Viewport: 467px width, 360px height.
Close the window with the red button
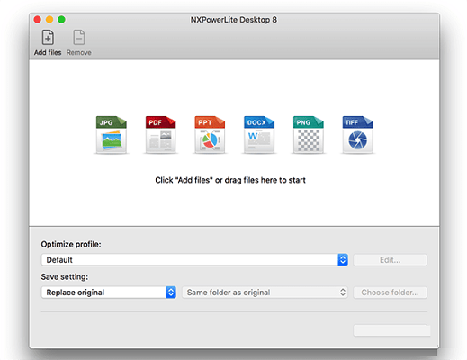(38, 20)
